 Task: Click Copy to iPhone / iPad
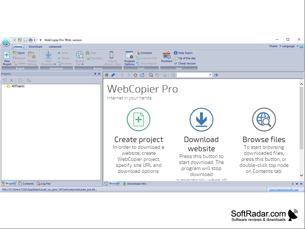click(112, 58)
